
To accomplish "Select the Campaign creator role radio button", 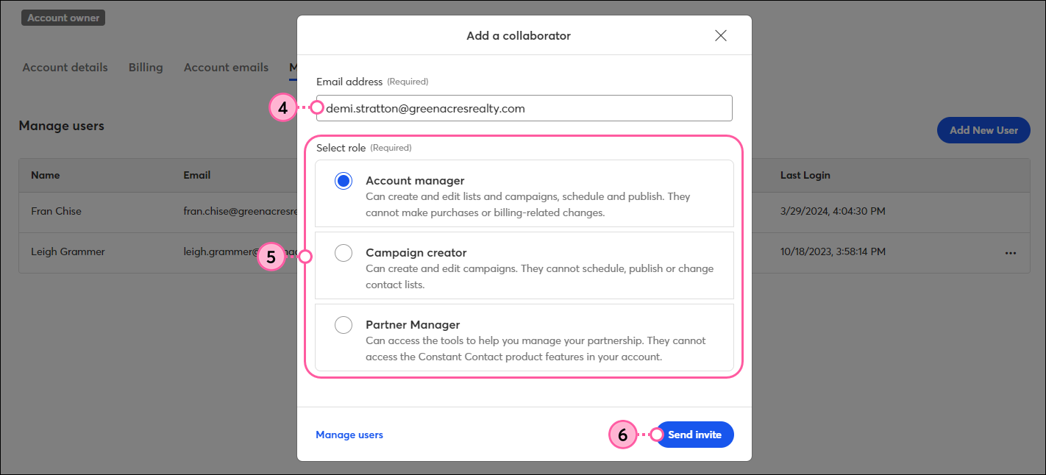I will 344,253.
